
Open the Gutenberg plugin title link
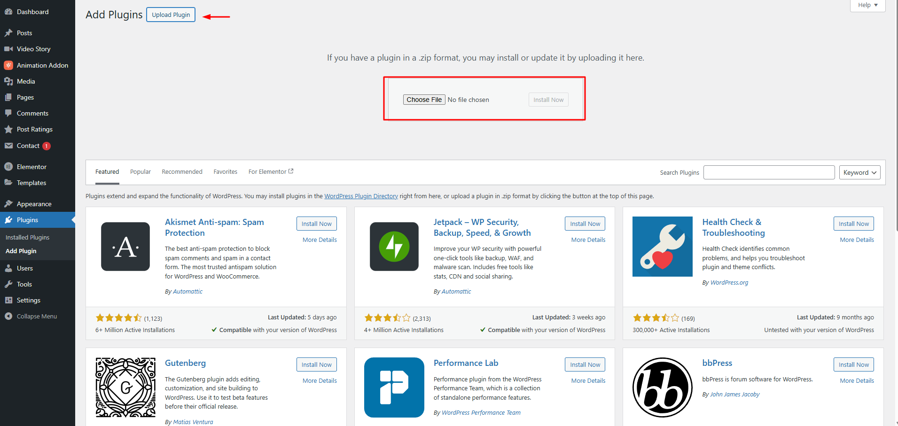pyautogui.click(x=185, y=363)
